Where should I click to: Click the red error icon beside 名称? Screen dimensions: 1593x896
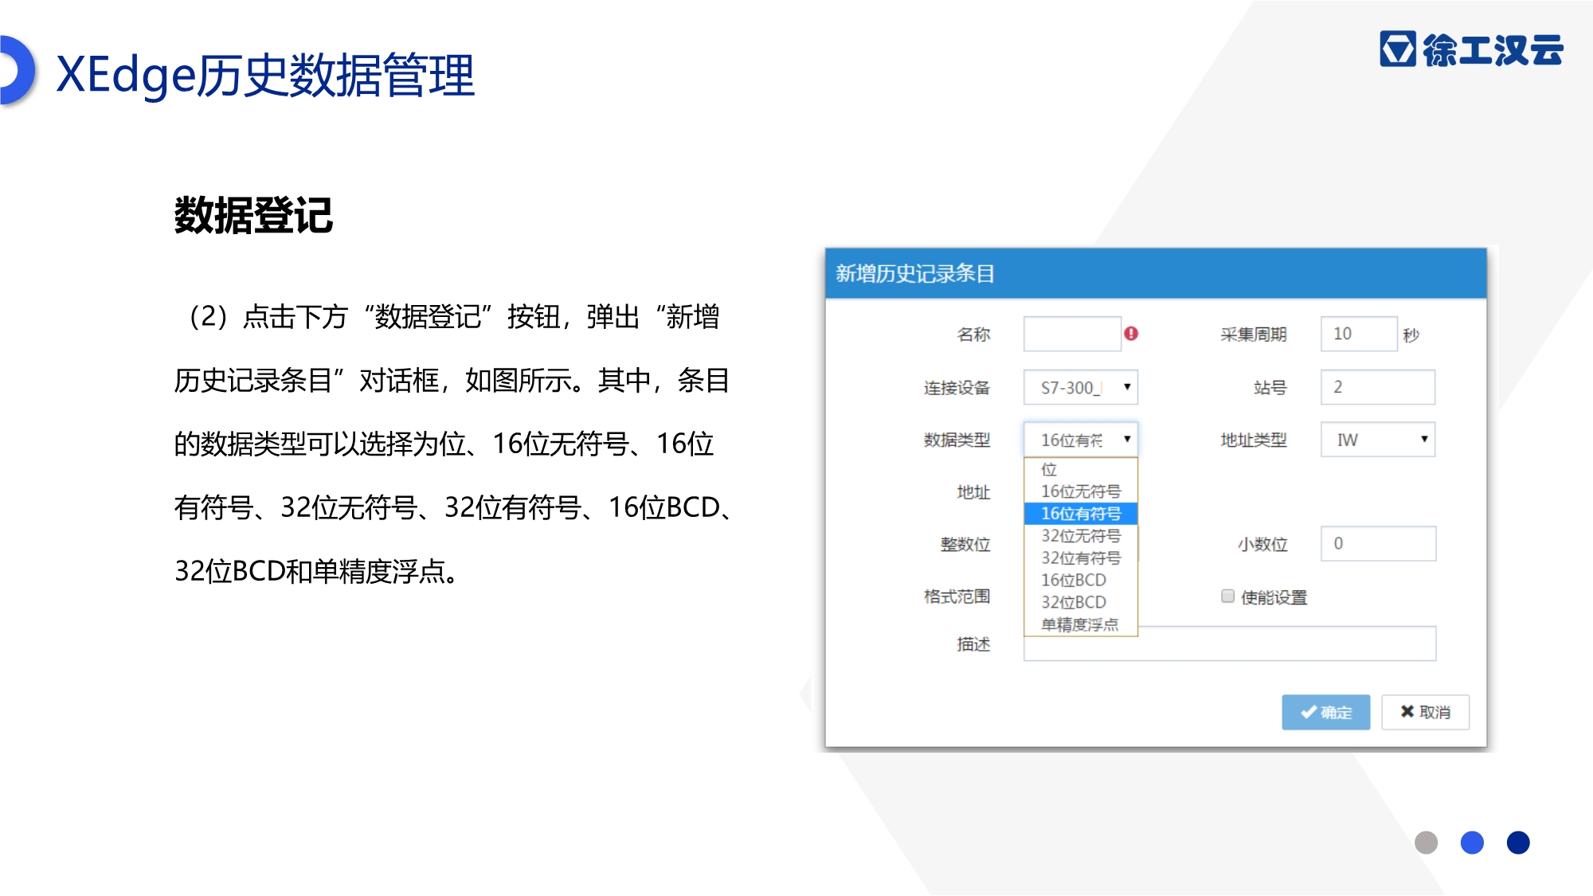[x=1131, y=334]
